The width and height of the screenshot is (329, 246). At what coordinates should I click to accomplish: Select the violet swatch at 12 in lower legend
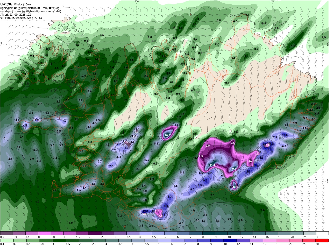[244, 240]
